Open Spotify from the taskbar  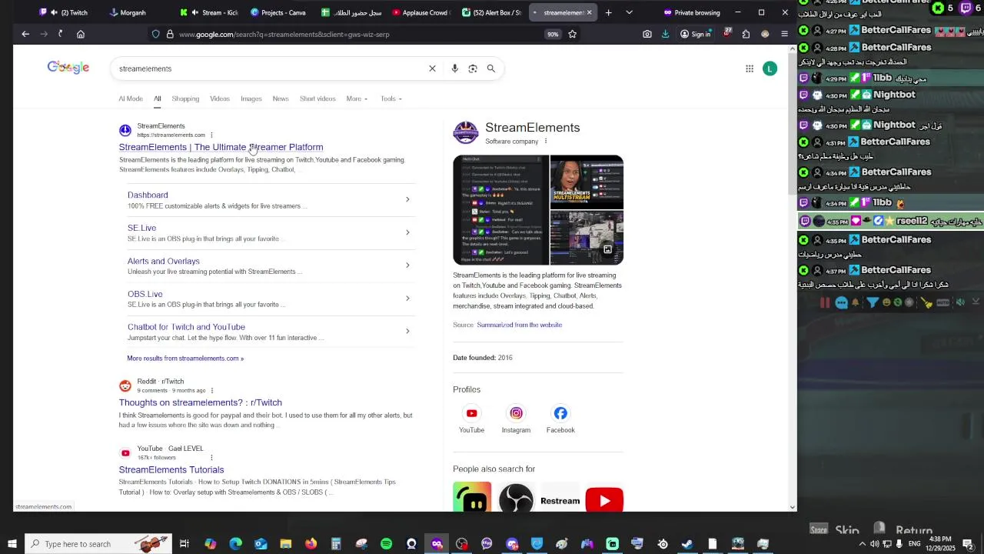pyautogui.click(x=386, y=544)
